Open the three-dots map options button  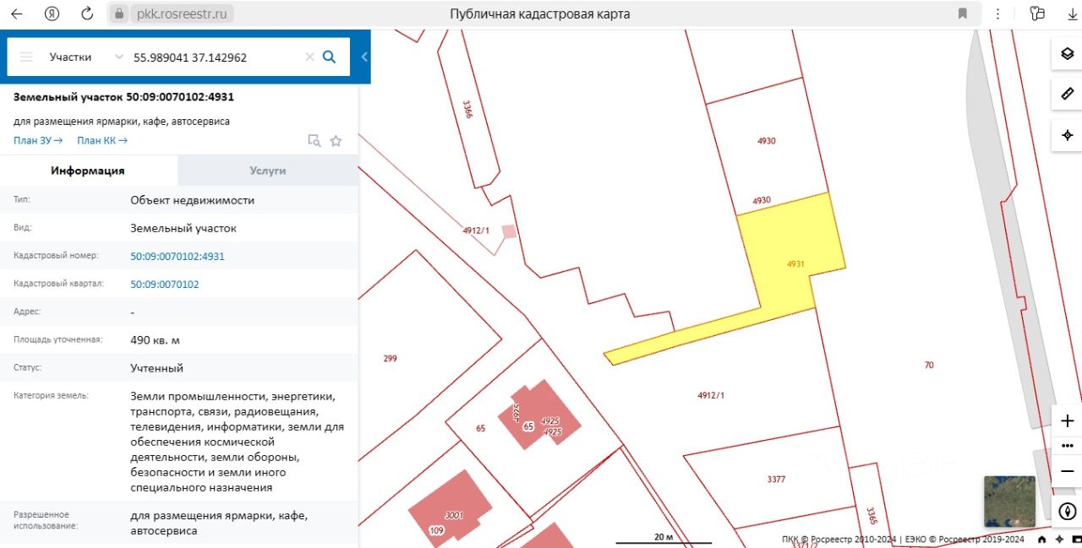pos(1067,444)
